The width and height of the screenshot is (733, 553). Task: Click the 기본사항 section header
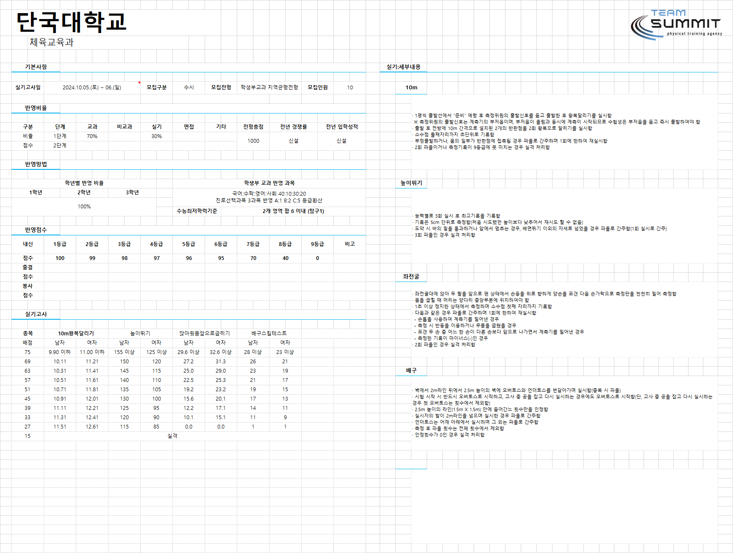36,67
